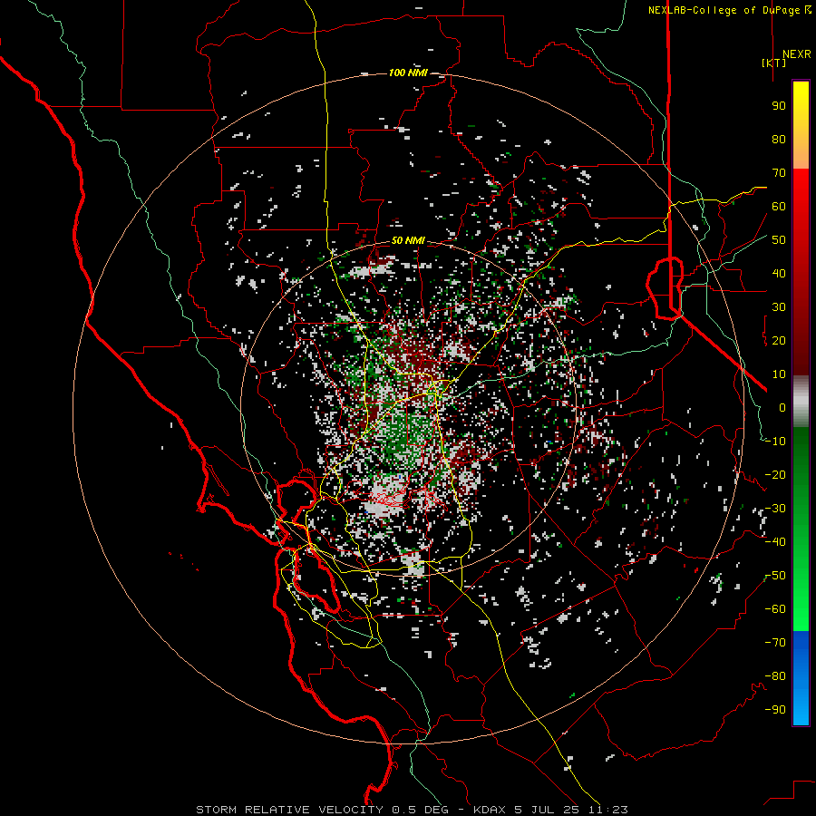The height and width of the screenshot is (816, 816).
Task: Click the -30 value on the velocity scale
Action: [775, 509]
